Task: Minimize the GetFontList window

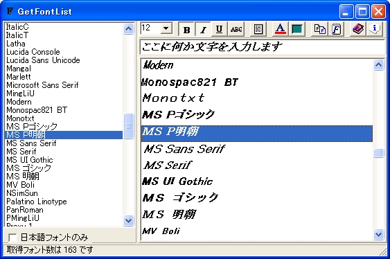Action: pos(346,12)
